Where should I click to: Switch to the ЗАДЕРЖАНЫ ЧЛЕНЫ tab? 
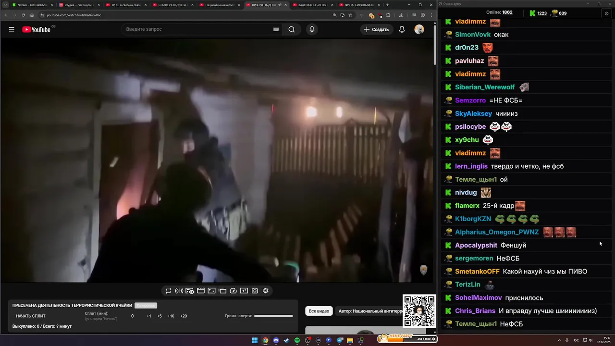312,5
